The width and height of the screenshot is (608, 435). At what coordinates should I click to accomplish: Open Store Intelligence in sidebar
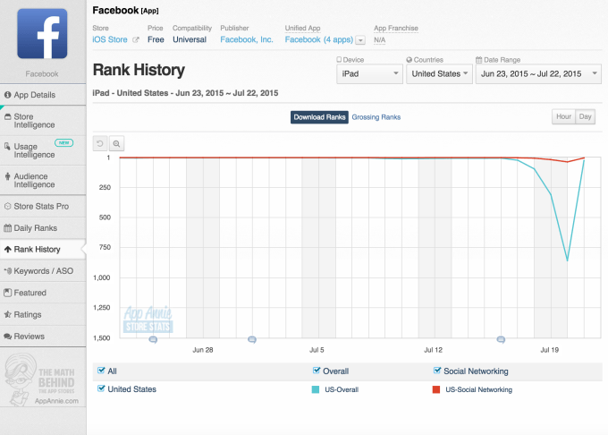point(43,121)
